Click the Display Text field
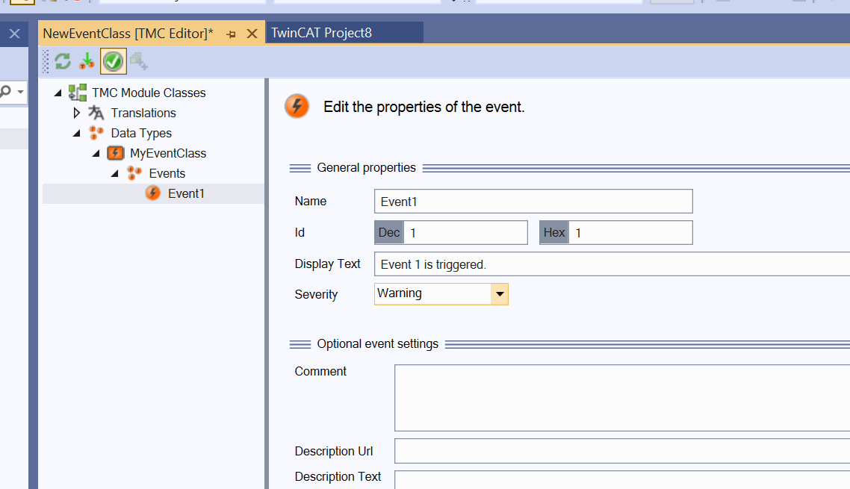The image size is (850, 489). (612, 264)
